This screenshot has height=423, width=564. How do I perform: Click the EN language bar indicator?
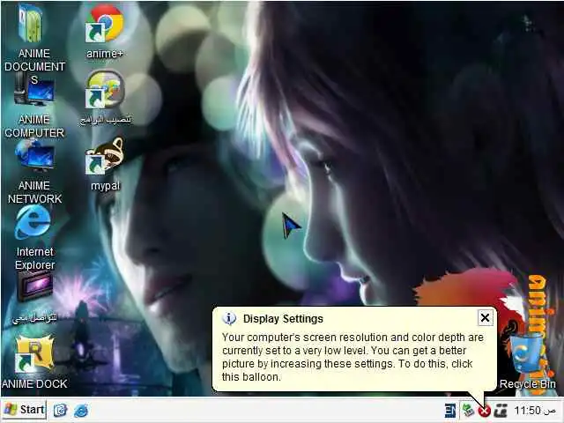[450, 411]
